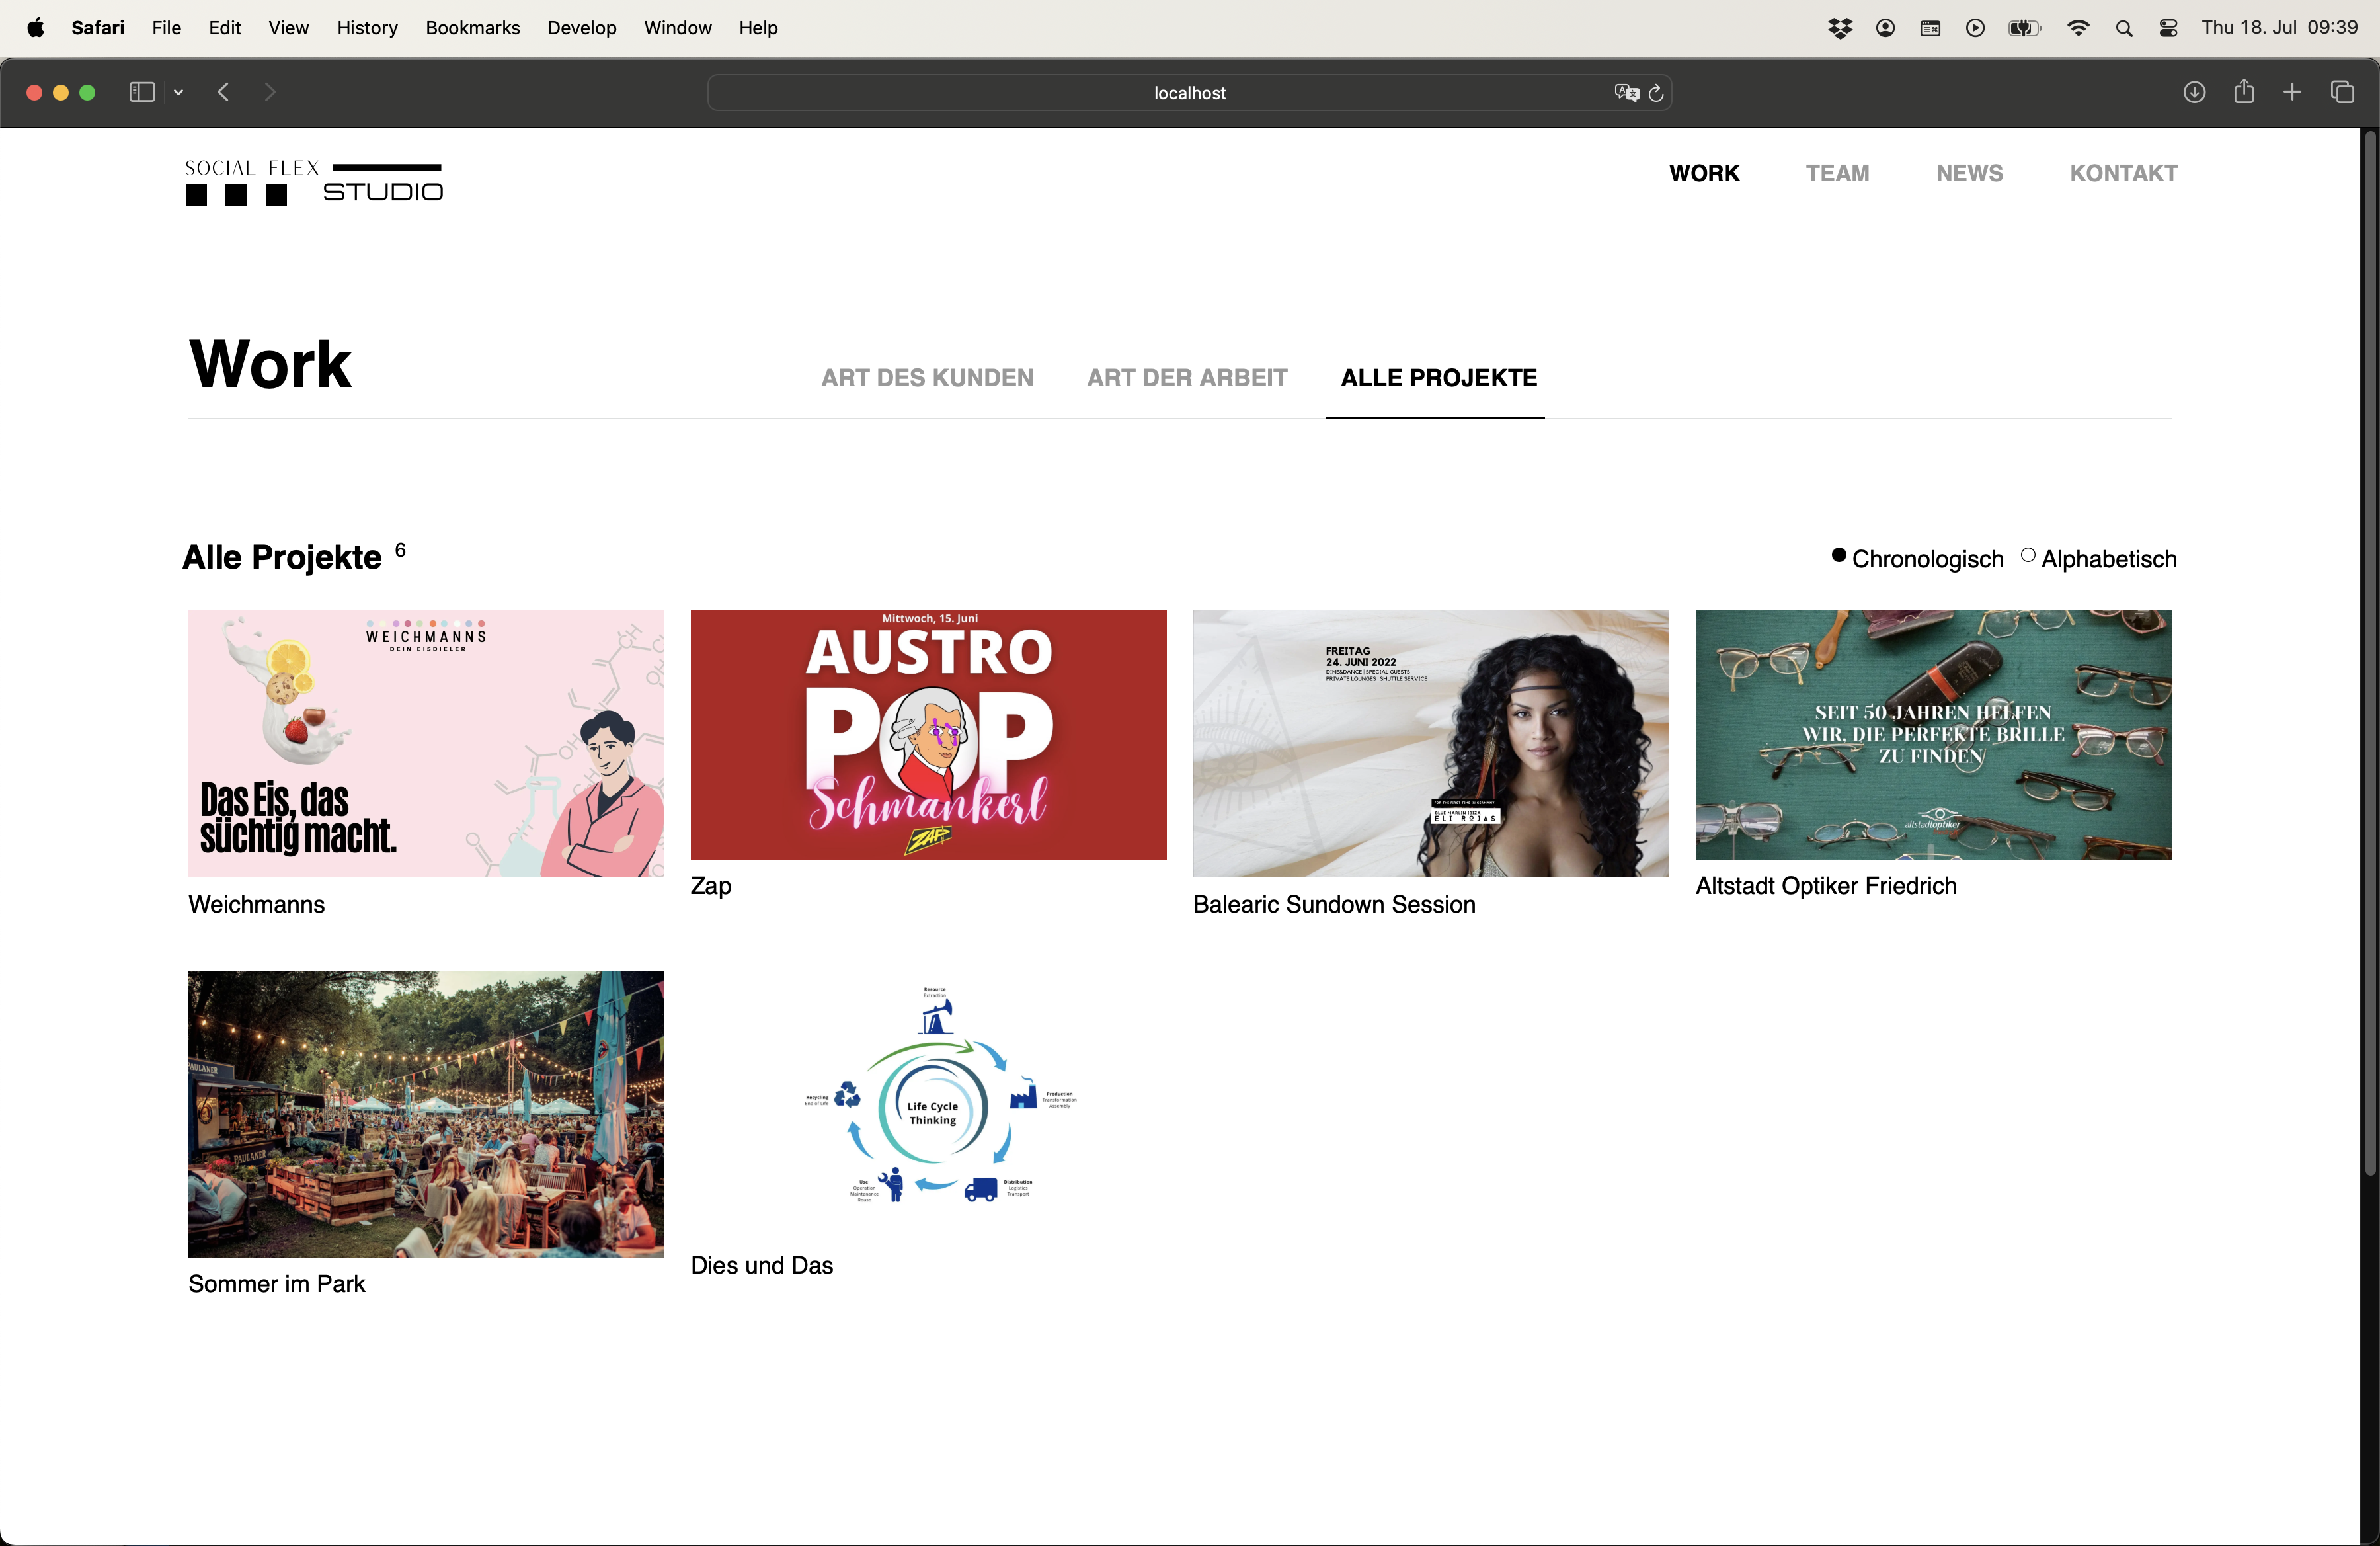The image size is (2380, 1546).
Task: Open the Now Playing menu bar icon
Action: (x=1975, y=28)
